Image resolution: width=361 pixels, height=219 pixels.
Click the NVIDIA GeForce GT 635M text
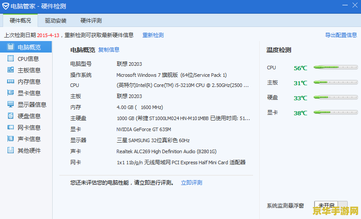(144, 129)
